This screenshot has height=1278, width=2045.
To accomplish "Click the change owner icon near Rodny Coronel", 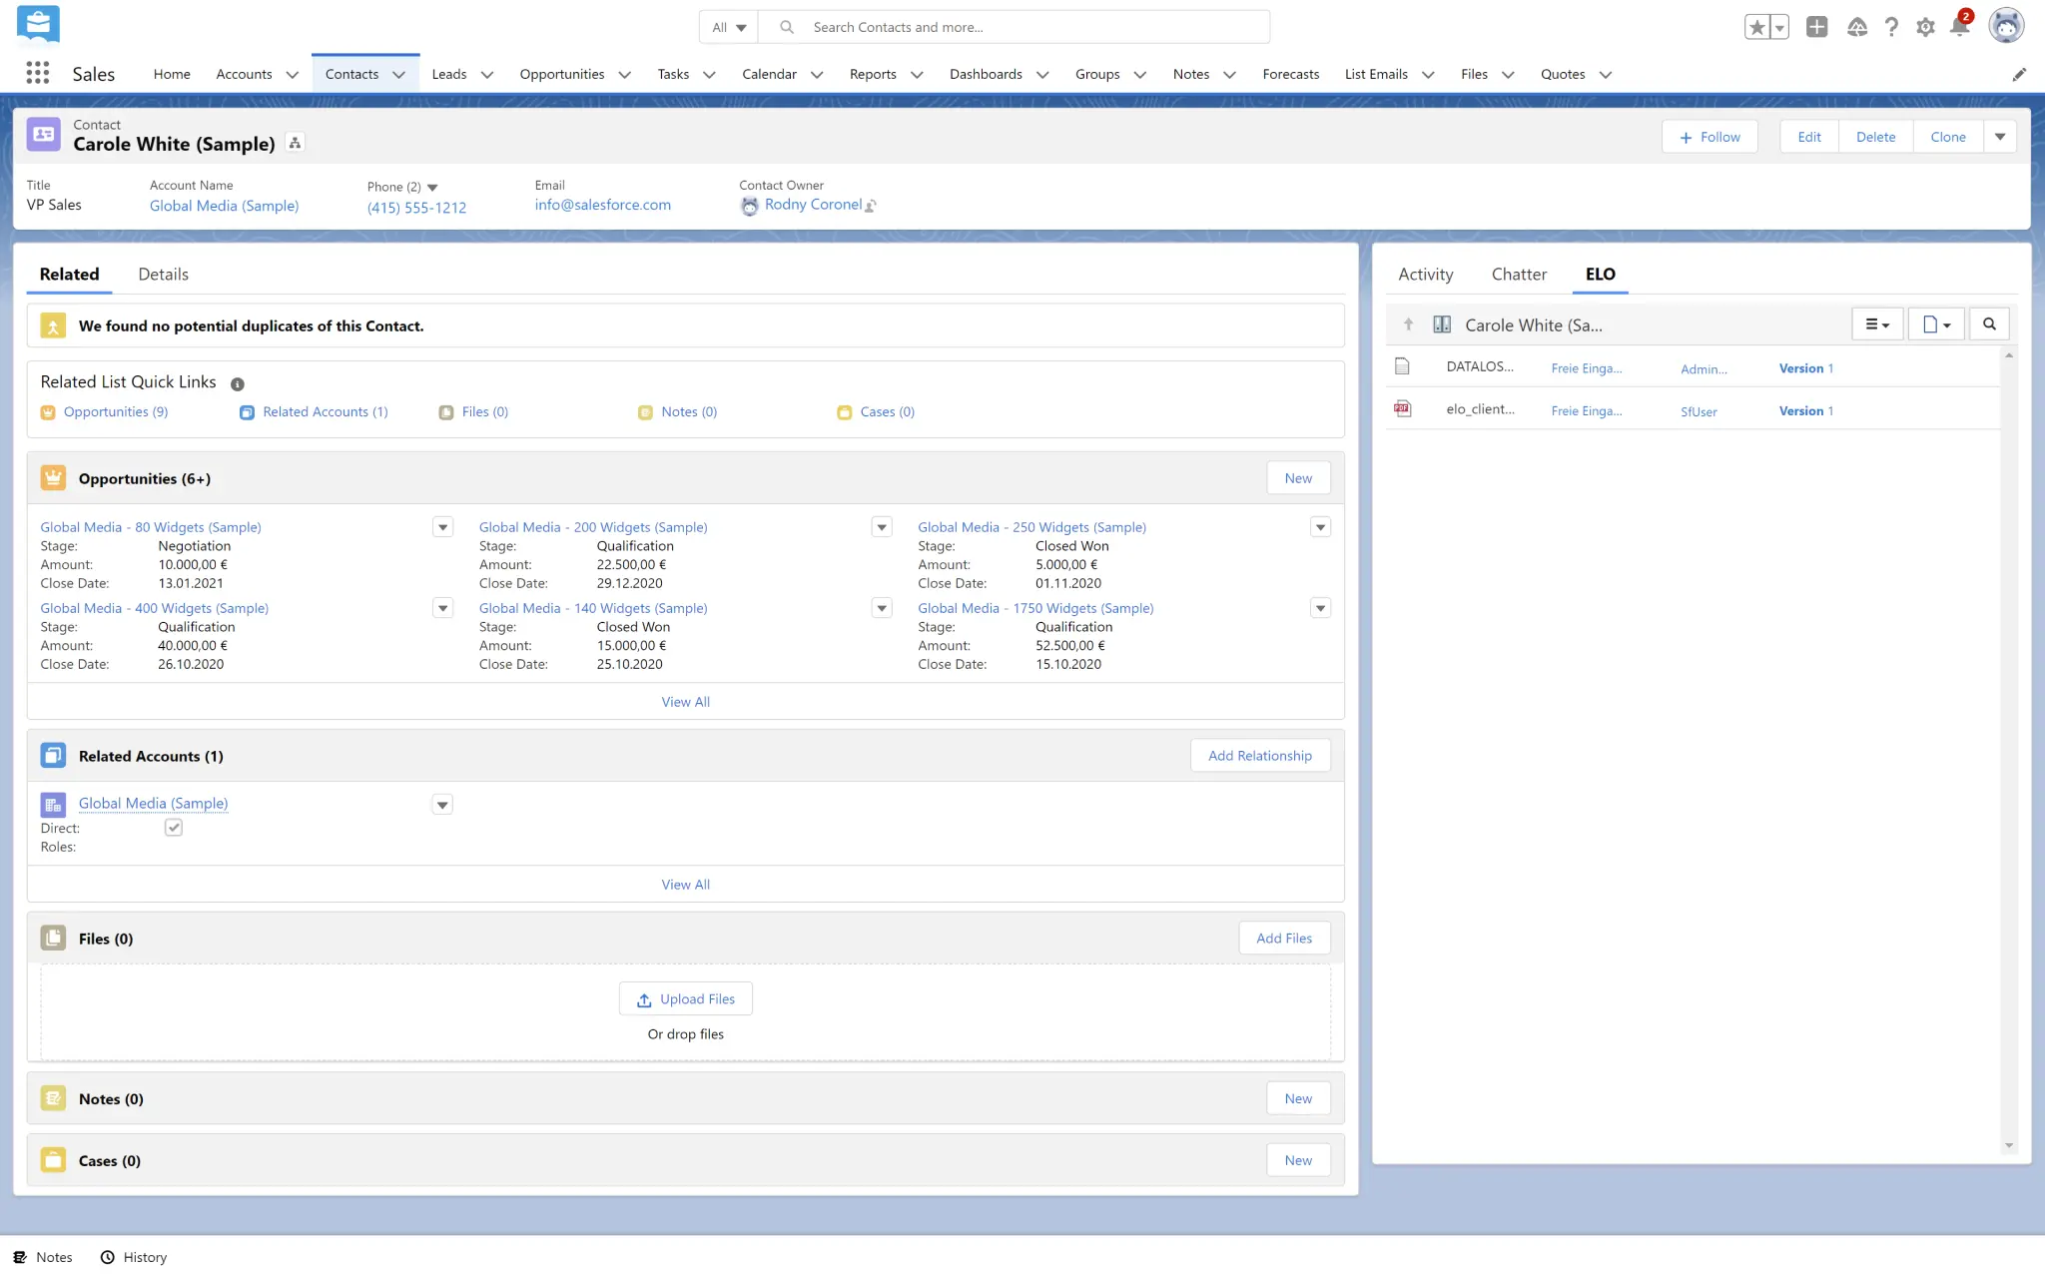I will (871, 206).
